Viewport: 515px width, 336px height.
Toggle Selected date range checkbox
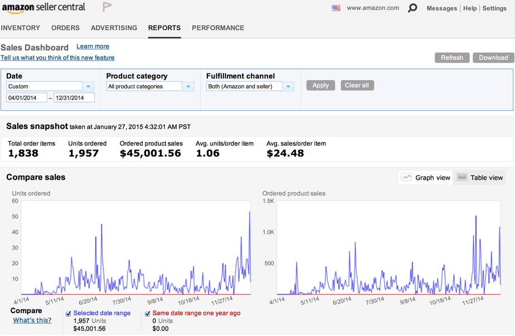[68, 314]
